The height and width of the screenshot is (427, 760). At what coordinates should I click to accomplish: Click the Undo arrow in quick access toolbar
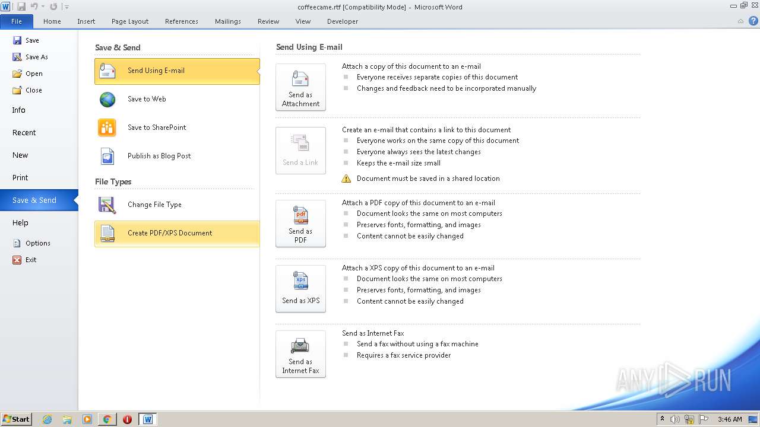[34, 7]
